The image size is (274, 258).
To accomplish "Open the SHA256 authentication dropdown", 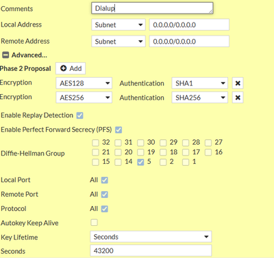I will click(x=200, y=98).
